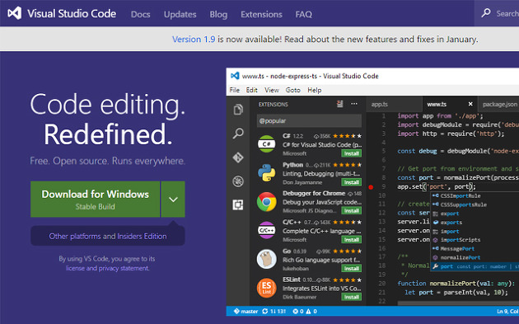Open the Docs navigation item
The width and height of the screenshot is (519, 324).
coord(140,14)
